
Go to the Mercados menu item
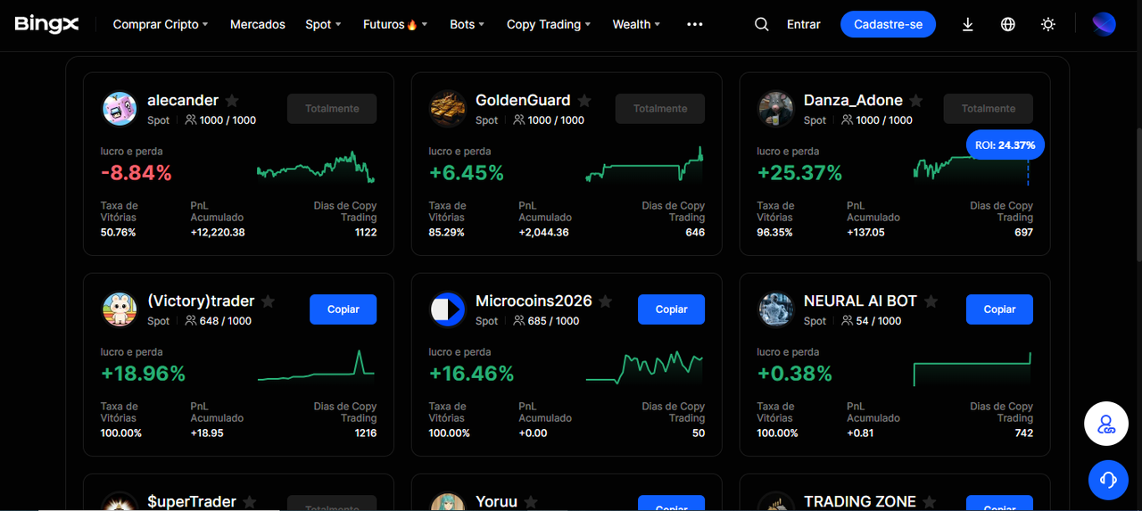coord(258,24)
